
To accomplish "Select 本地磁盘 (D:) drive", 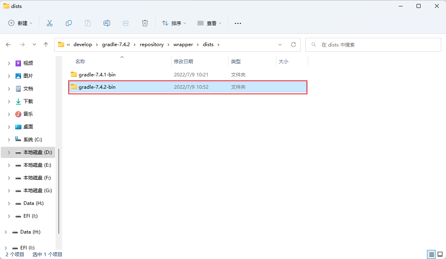I will (28, 152).
